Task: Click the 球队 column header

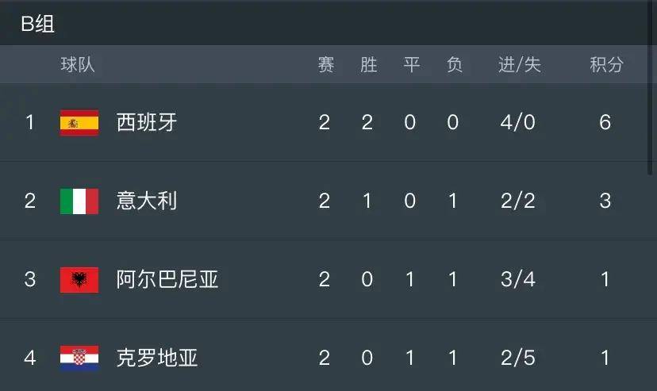Action: tap(78, 65)
